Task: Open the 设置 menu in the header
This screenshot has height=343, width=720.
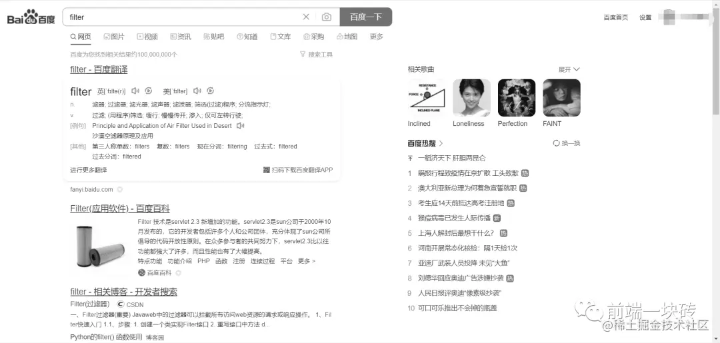Action: click(x=645, y=17)
